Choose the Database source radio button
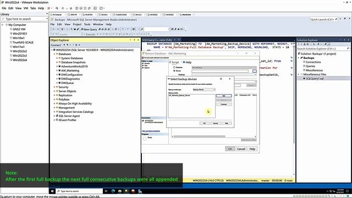 click(x=174, y=67)
